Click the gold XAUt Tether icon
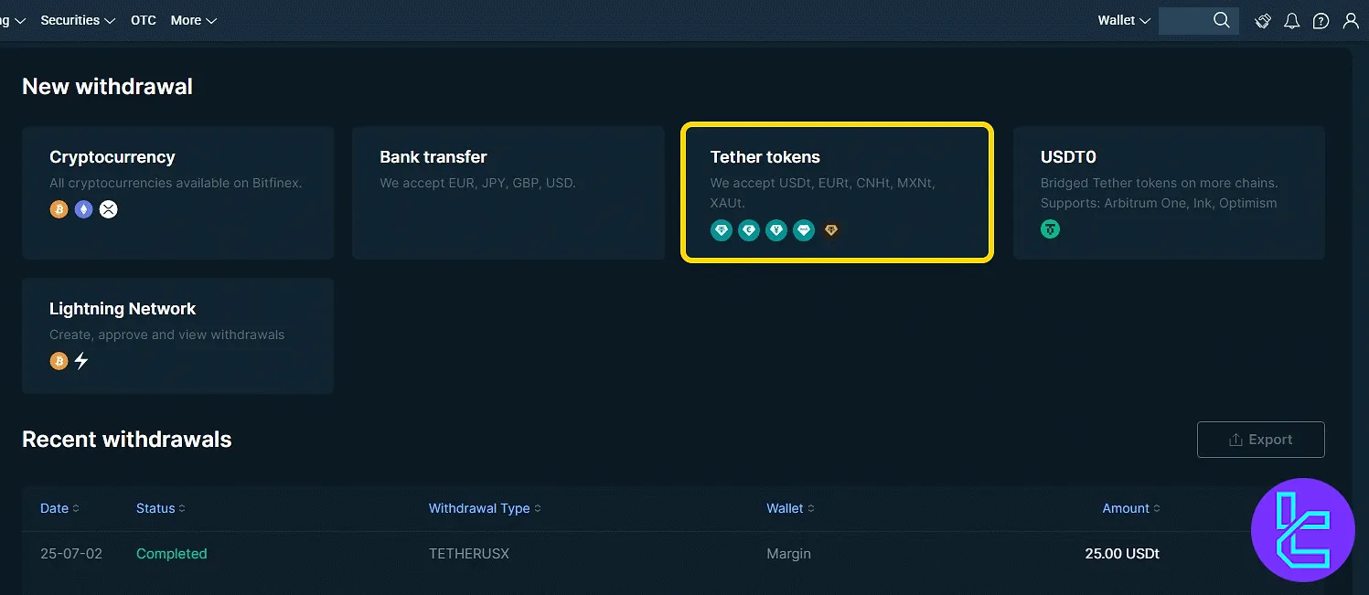Viewport: 1369px width, 595px height. tap(830, 230)
